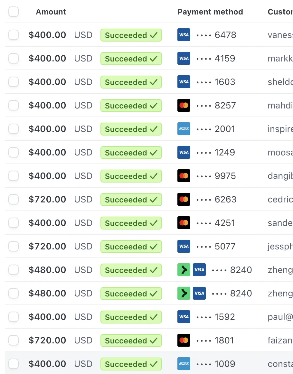This screenshot has height=374, width=293.
Task: Click the Visa icon for card 5077
Action: point(184,246)
